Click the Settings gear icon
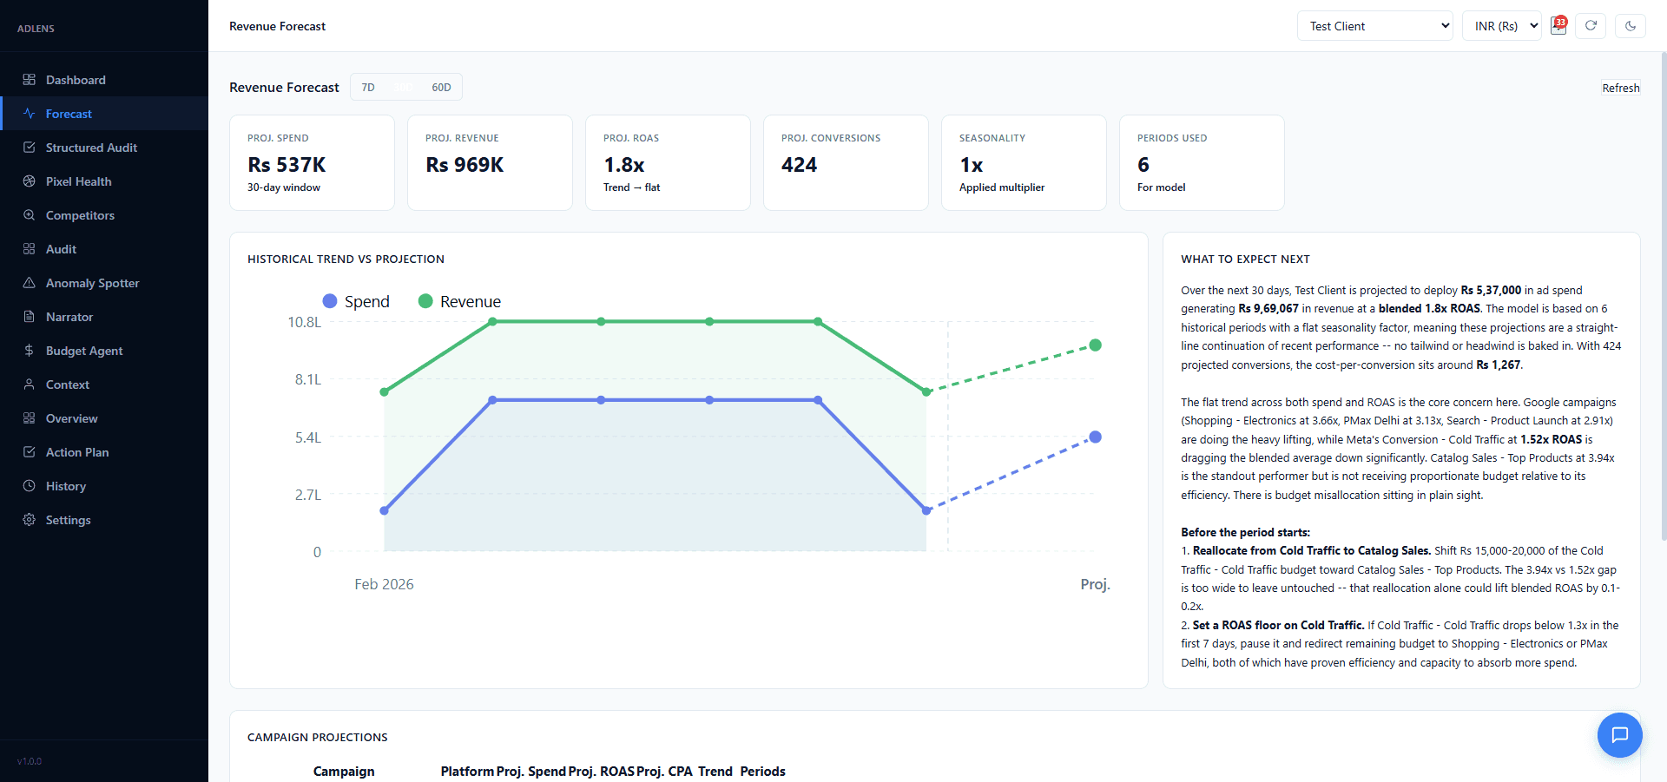 pyautogui.click(x=29, y=520)
